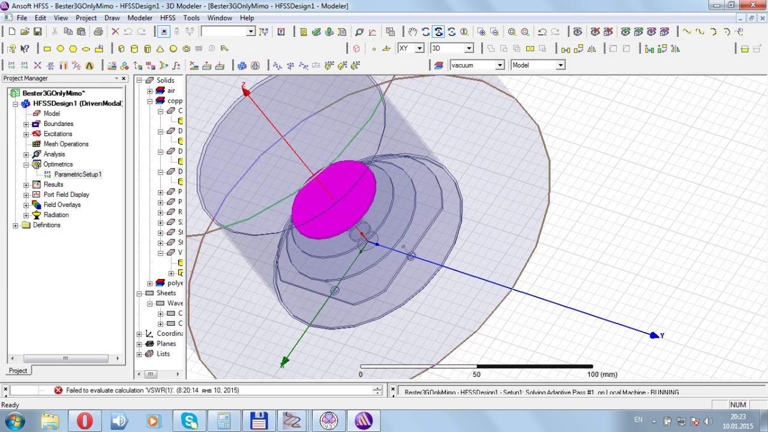Open the XY drawing plane dropdown
The image size is (768, 432).
(x=419, y=48)
